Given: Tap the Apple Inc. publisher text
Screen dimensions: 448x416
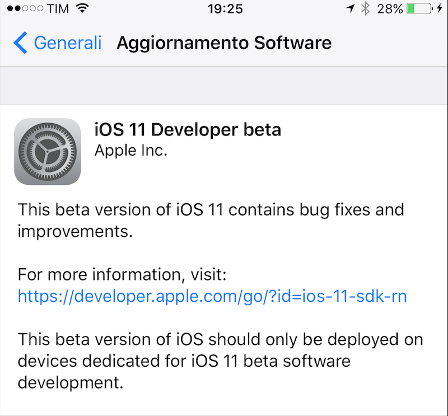Looking at the screenshot, I should (131, 151).
